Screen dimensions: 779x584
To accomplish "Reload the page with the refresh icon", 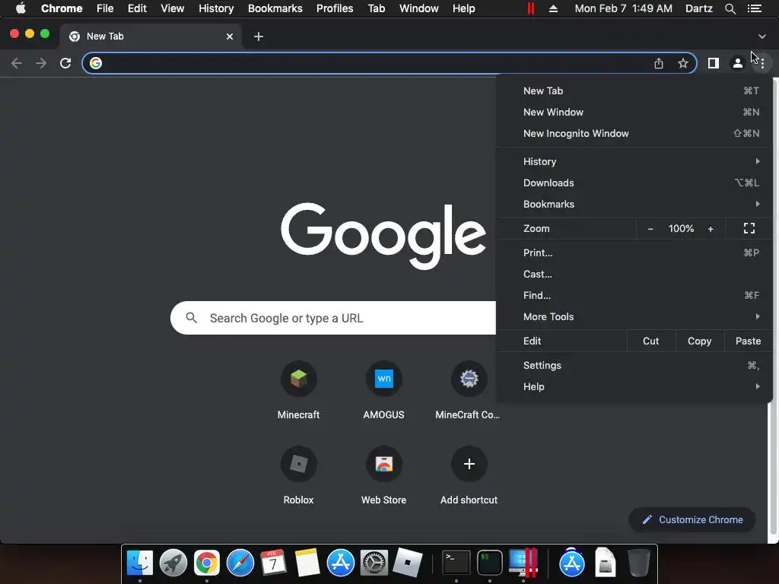I will point(65,63).
